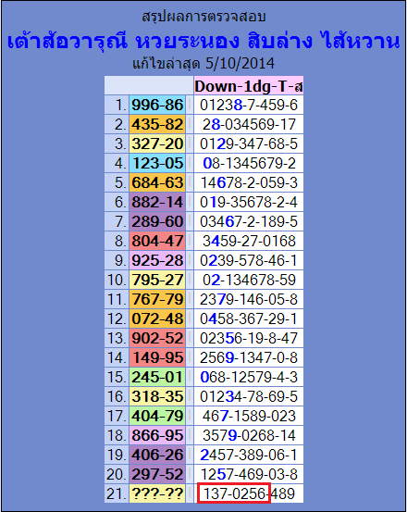Click the result 072-48

[157, 318]
